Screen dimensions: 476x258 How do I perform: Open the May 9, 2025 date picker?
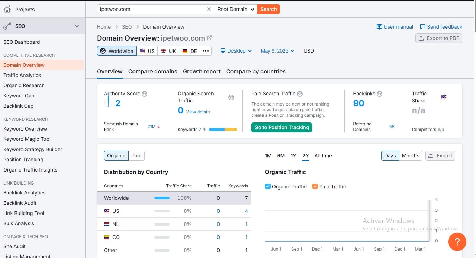278,51
